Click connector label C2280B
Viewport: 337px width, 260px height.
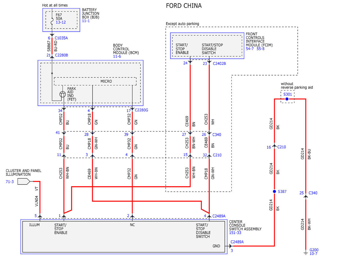tap(61, 55)
